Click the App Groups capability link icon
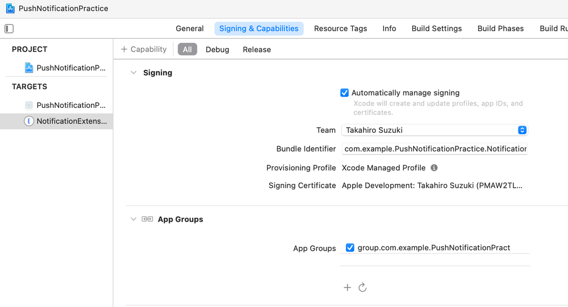The image size is (568, 307). click(147, 219)
